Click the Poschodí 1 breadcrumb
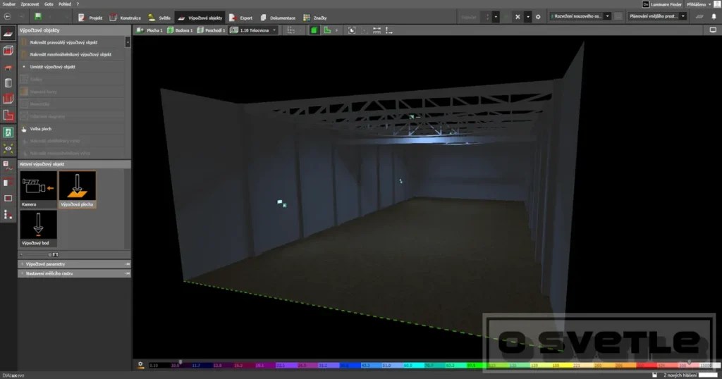Image resolution: width=722 pixels, height=379 pixels. pos(211,30)
